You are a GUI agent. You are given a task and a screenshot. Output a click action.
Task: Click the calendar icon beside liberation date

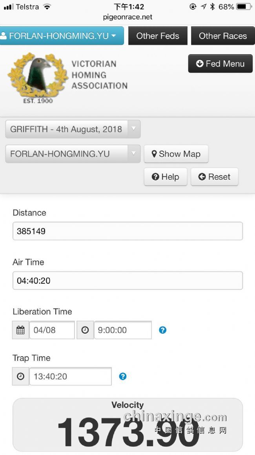(20, 330)
